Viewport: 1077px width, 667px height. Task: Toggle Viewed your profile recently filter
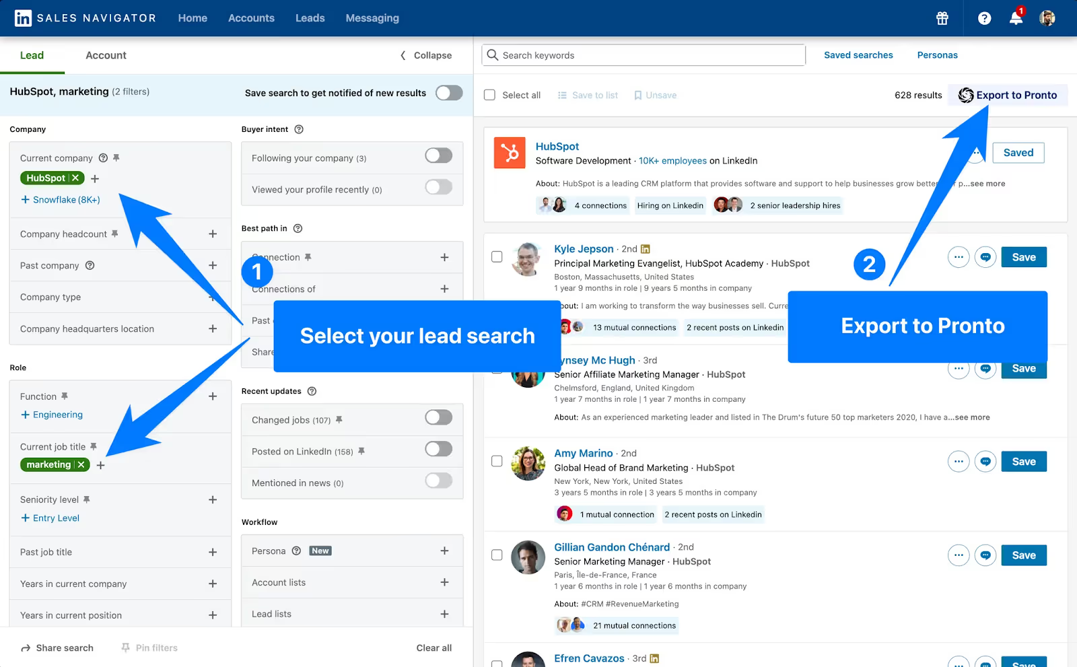point(438,187)
